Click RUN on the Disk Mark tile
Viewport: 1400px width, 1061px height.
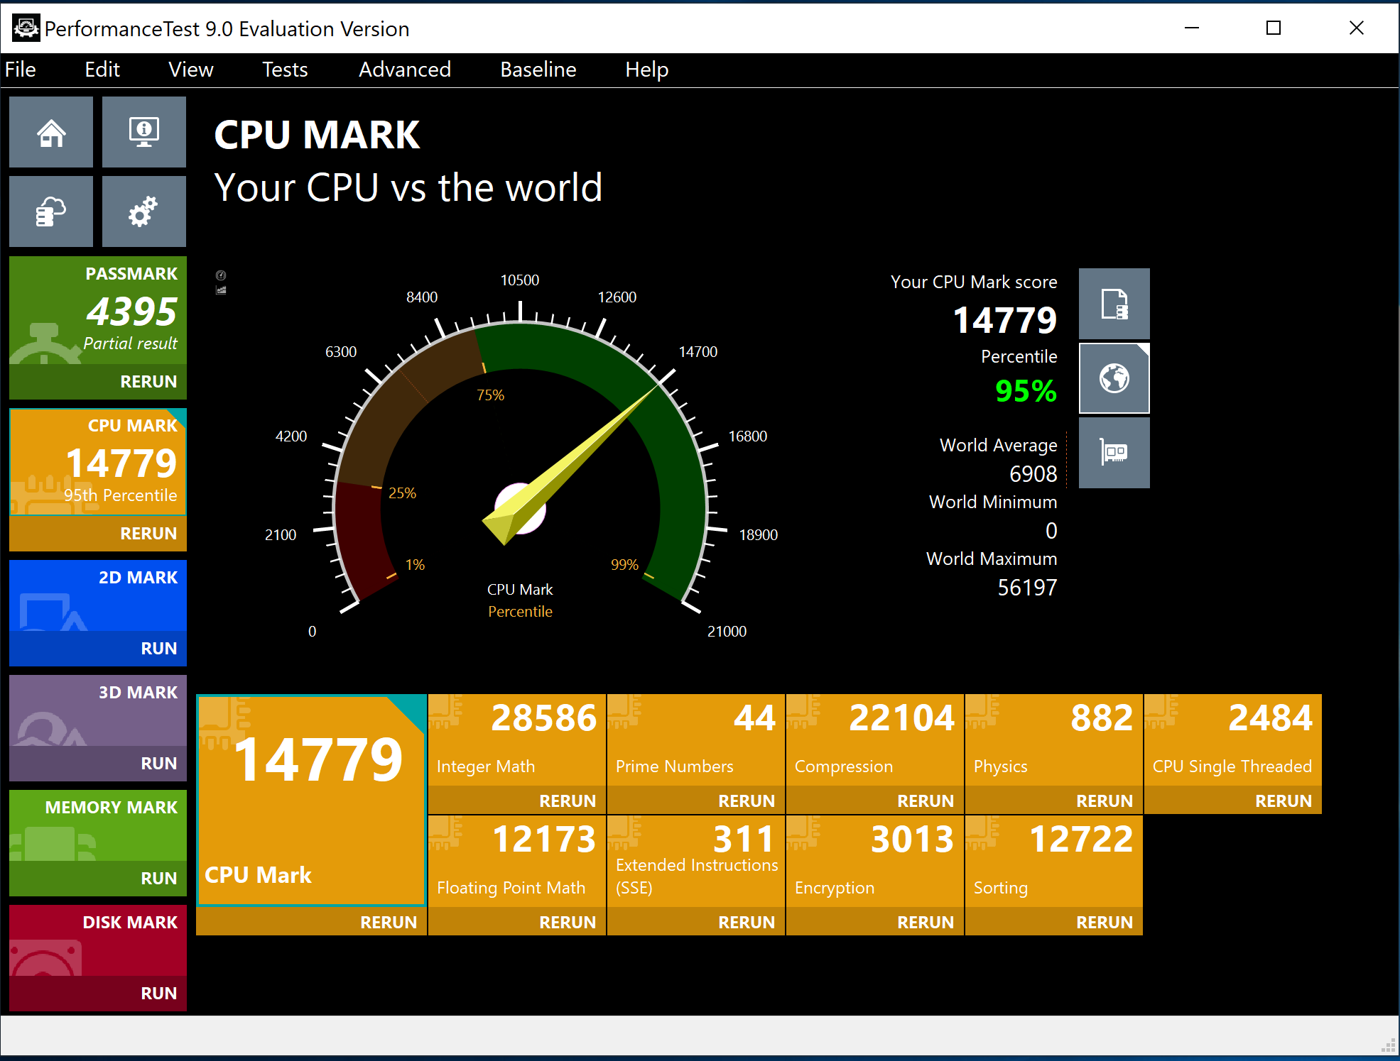coord(158,993)
